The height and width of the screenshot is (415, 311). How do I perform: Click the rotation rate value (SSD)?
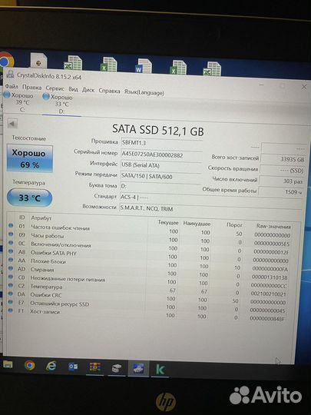282,171
